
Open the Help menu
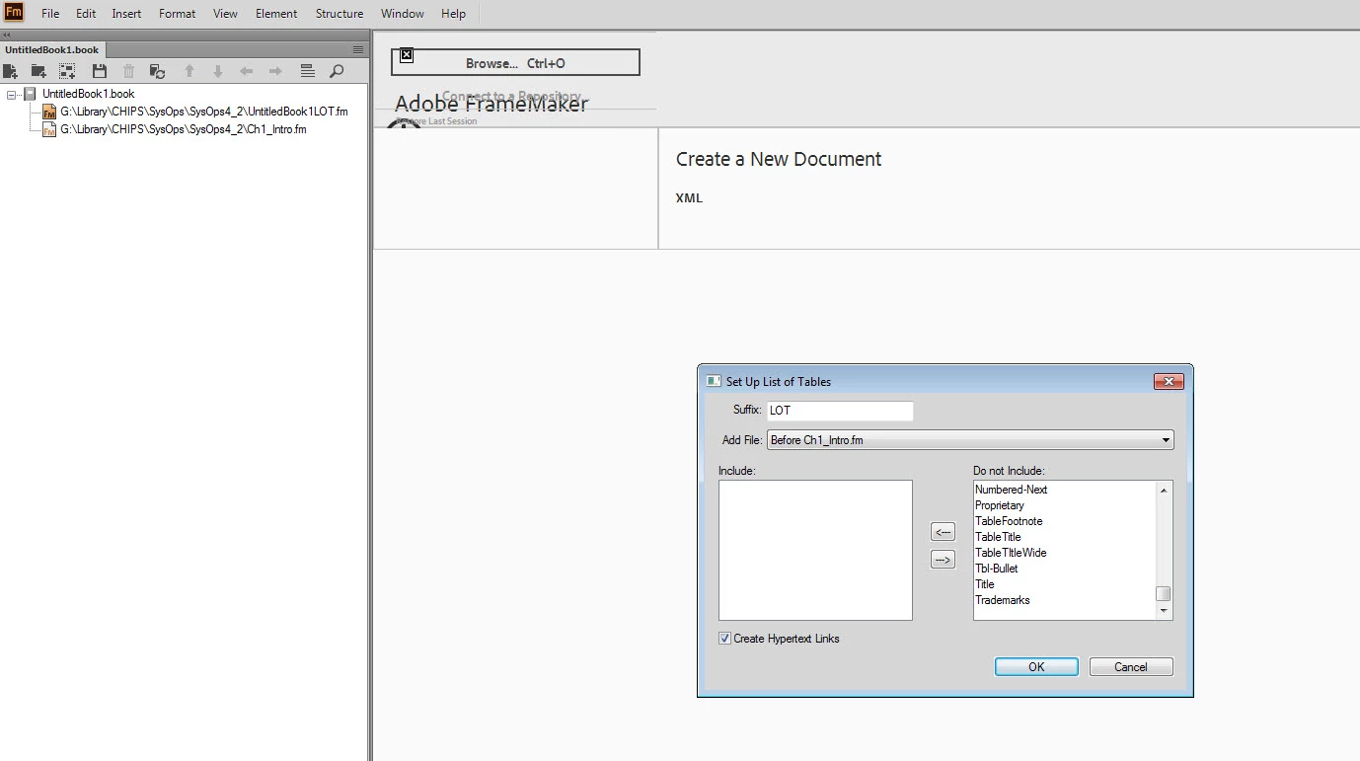454,14
